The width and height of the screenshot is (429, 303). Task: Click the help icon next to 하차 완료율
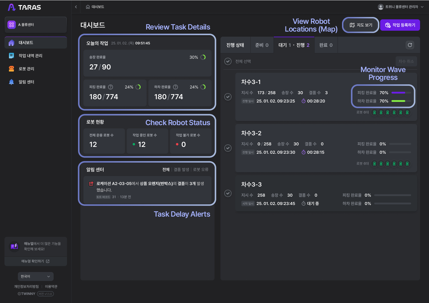pyautogui.click(x=175, y=87)
